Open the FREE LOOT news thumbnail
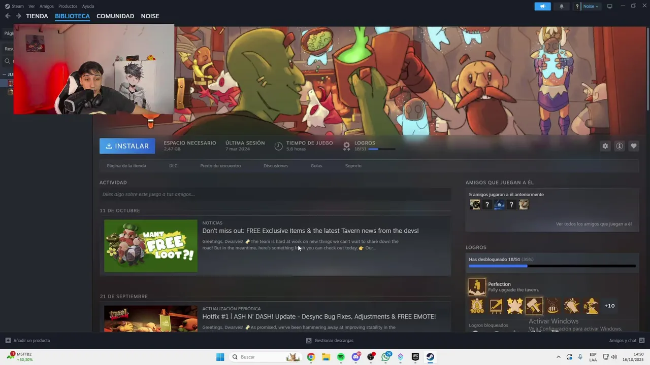 (x=151, y=246)
